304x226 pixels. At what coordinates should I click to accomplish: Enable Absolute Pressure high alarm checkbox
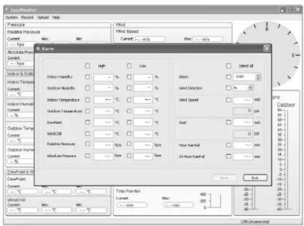(x=87, y=155)
